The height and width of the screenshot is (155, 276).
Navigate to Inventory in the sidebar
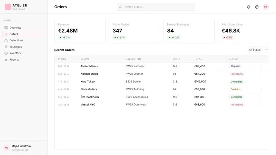click(23, 53)
